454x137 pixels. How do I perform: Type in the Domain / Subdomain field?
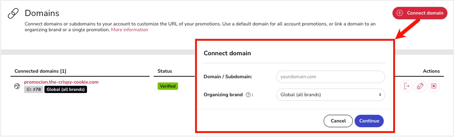click(331, 77)
